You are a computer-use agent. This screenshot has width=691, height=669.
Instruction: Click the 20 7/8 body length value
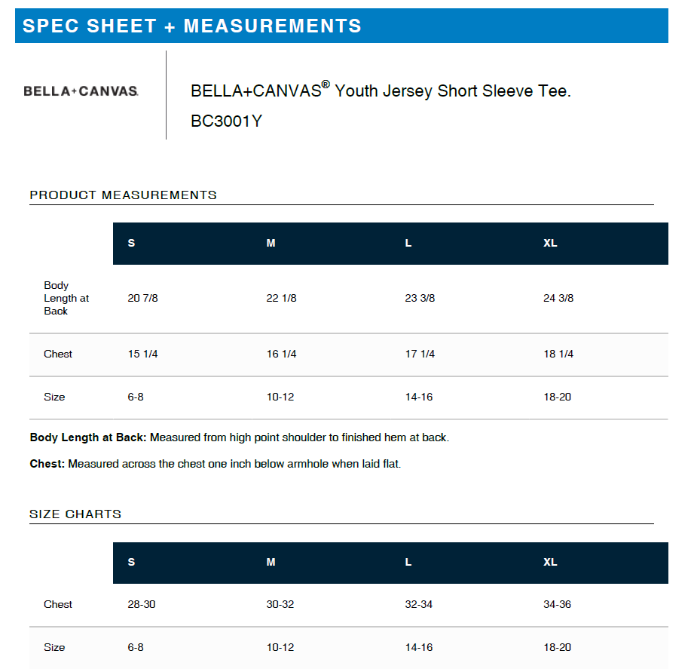pyautogui.click(x=142, y=298)
